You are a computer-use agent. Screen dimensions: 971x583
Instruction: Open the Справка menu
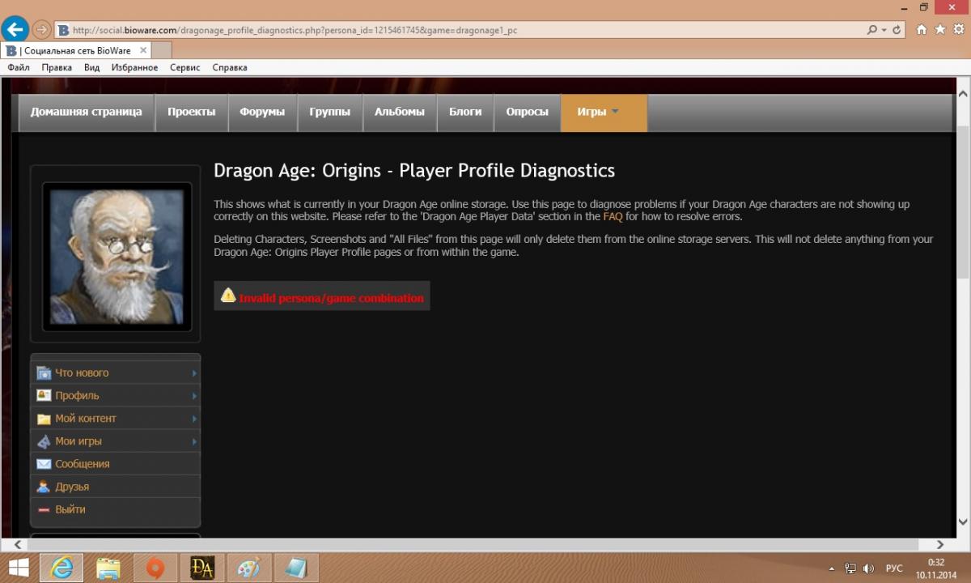(230, 67)
